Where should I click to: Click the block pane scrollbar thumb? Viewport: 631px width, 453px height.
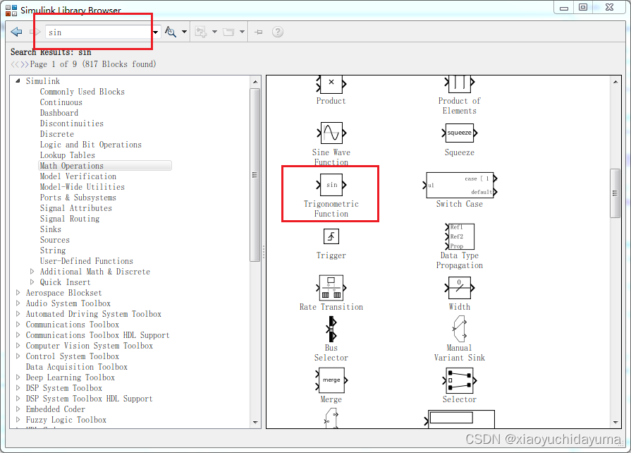615,193
